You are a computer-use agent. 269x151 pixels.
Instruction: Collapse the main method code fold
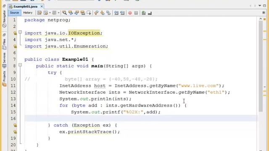pos(20,65)
